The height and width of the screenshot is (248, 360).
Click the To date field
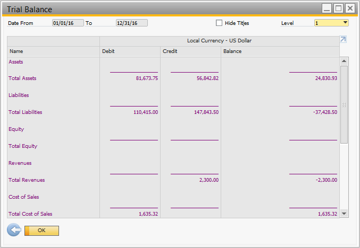[x=131, y=23]
